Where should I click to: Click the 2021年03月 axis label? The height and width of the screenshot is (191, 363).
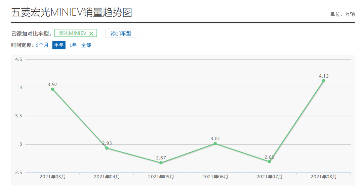point(52,177)
